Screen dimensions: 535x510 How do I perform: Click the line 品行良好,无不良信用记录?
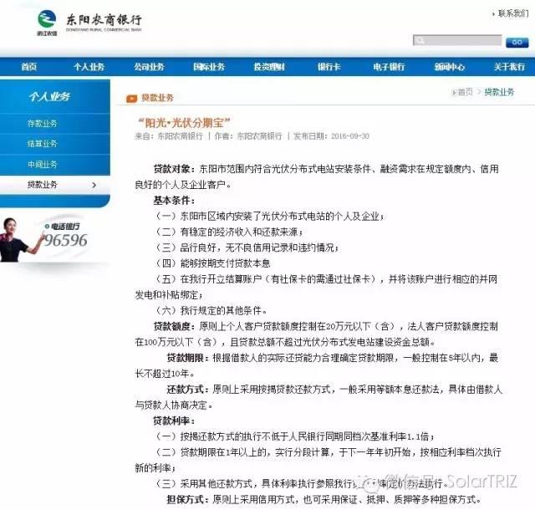tap(247, 247)
